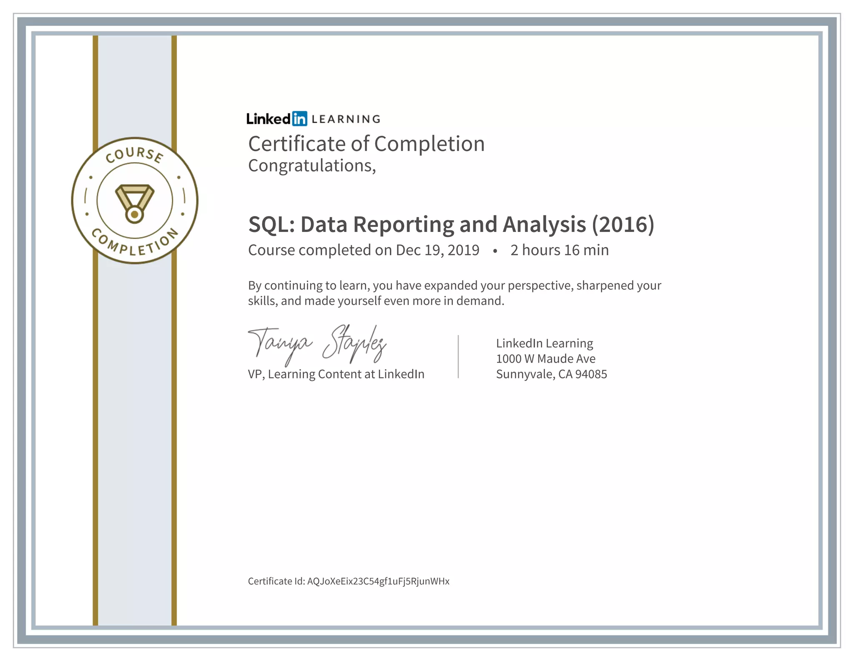Click the Certificate Id code at the bottom
The width and height of the screenshot is (854, 660).
coord(378,581)
